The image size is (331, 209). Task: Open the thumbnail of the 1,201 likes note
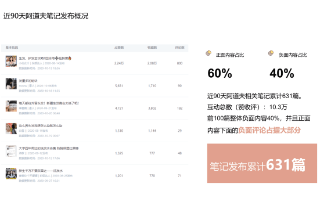11,174
